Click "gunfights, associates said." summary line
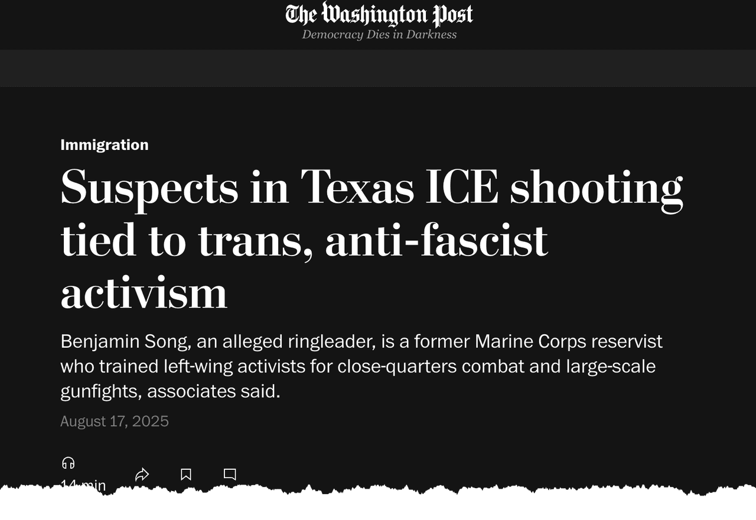 [170, 391]
